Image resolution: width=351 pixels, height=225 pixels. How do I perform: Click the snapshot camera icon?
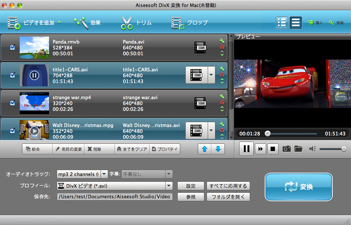coord(287,149)
